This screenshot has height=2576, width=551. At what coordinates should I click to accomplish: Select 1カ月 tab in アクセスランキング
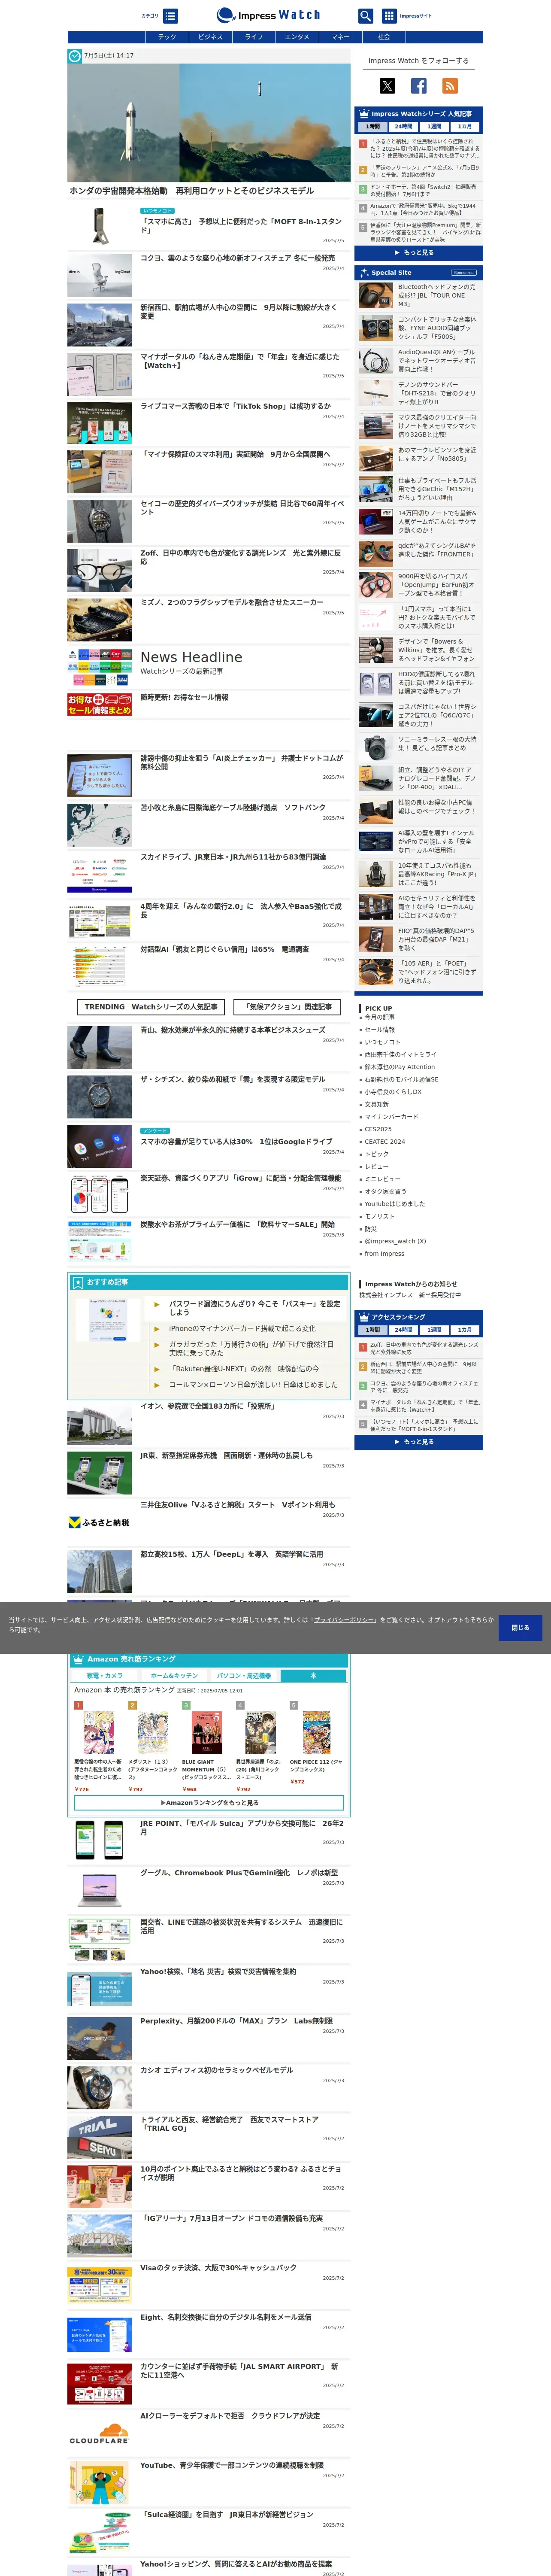pyautogui.click(x=465, y=1330)
